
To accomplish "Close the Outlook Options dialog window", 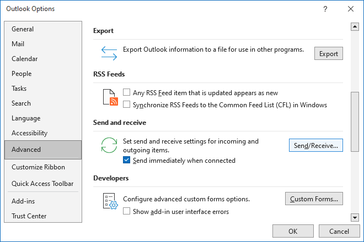I will (x=351, y=9).
